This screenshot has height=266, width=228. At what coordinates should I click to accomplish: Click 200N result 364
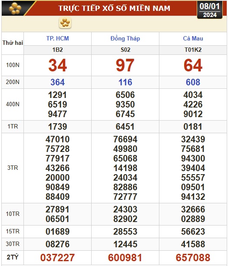(58, 82)
